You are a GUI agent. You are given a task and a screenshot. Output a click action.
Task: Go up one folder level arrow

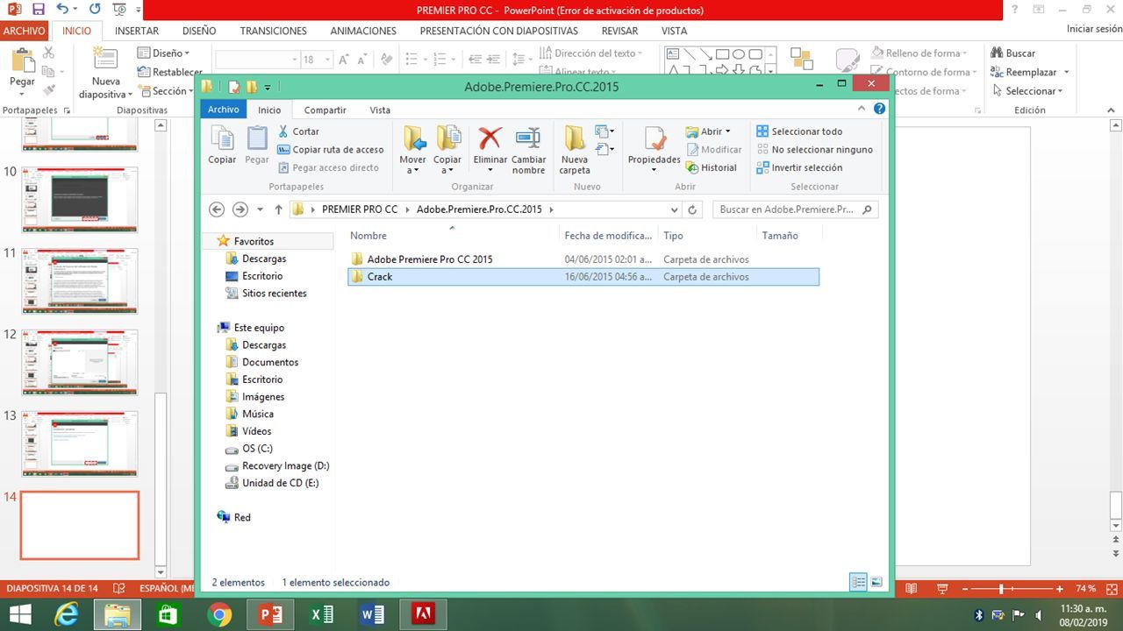pos(279,209)
